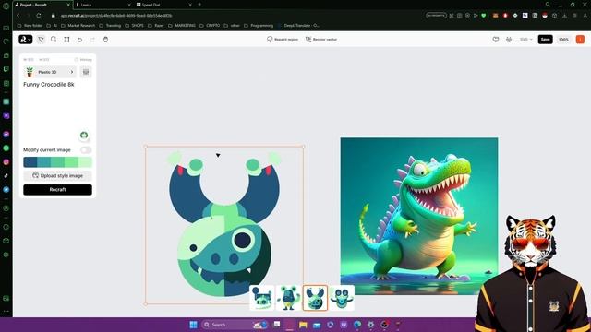This screenshot has height=332, width=591.
Task: Click the browser back arrow
Action: click(x=18, y=16)
